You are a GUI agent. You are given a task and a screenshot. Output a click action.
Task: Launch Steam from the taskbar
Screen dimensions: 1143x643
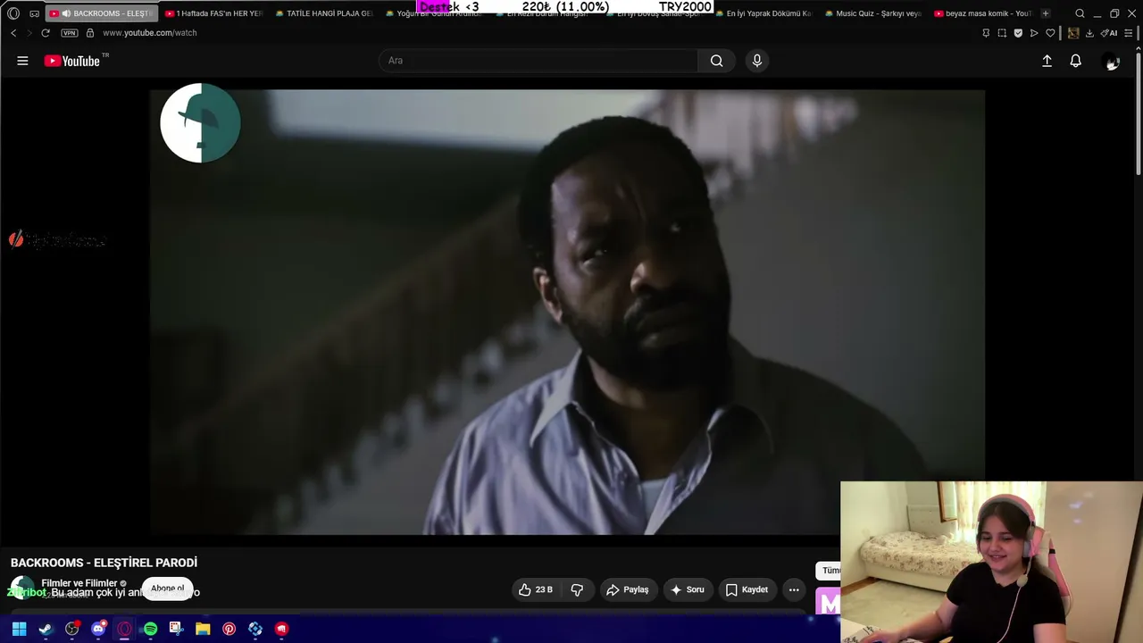[x=46, y=629]
